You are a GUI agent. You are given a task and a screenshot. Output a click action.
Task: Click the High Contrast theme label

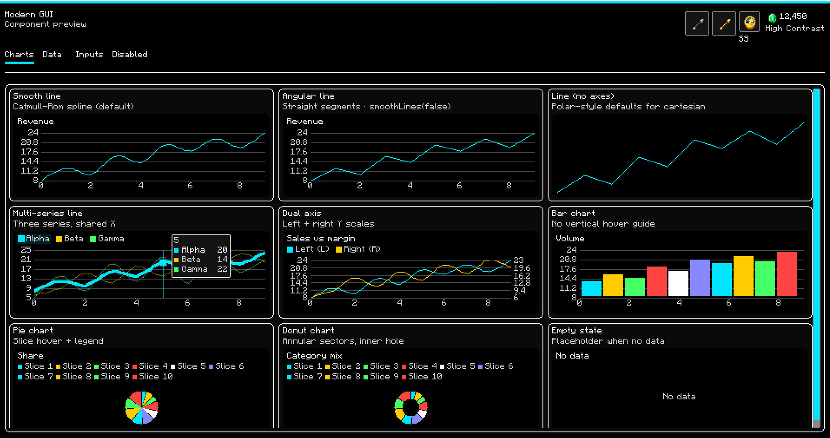794,29
